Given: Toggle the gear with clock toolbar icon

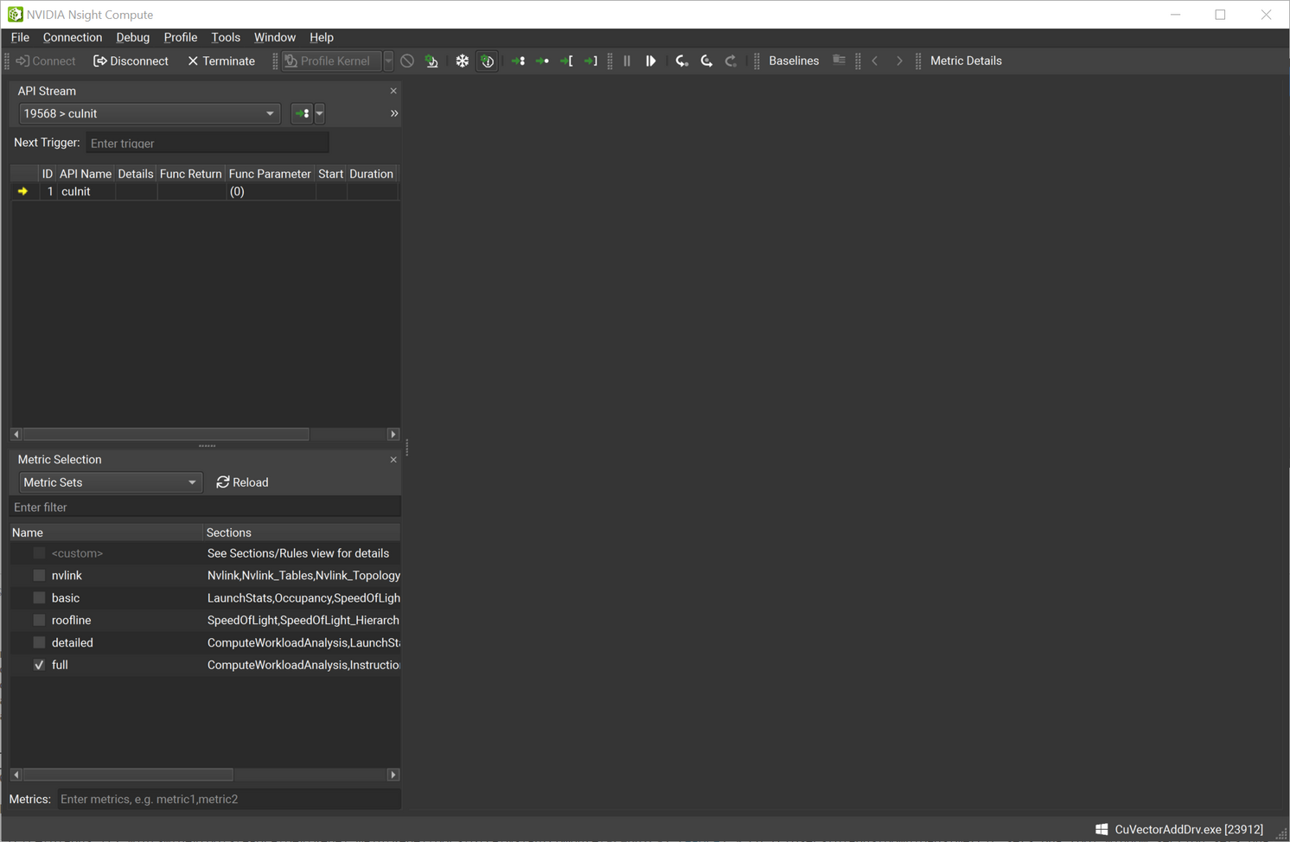Looking at the screenshot, I should tap(488, 61).
